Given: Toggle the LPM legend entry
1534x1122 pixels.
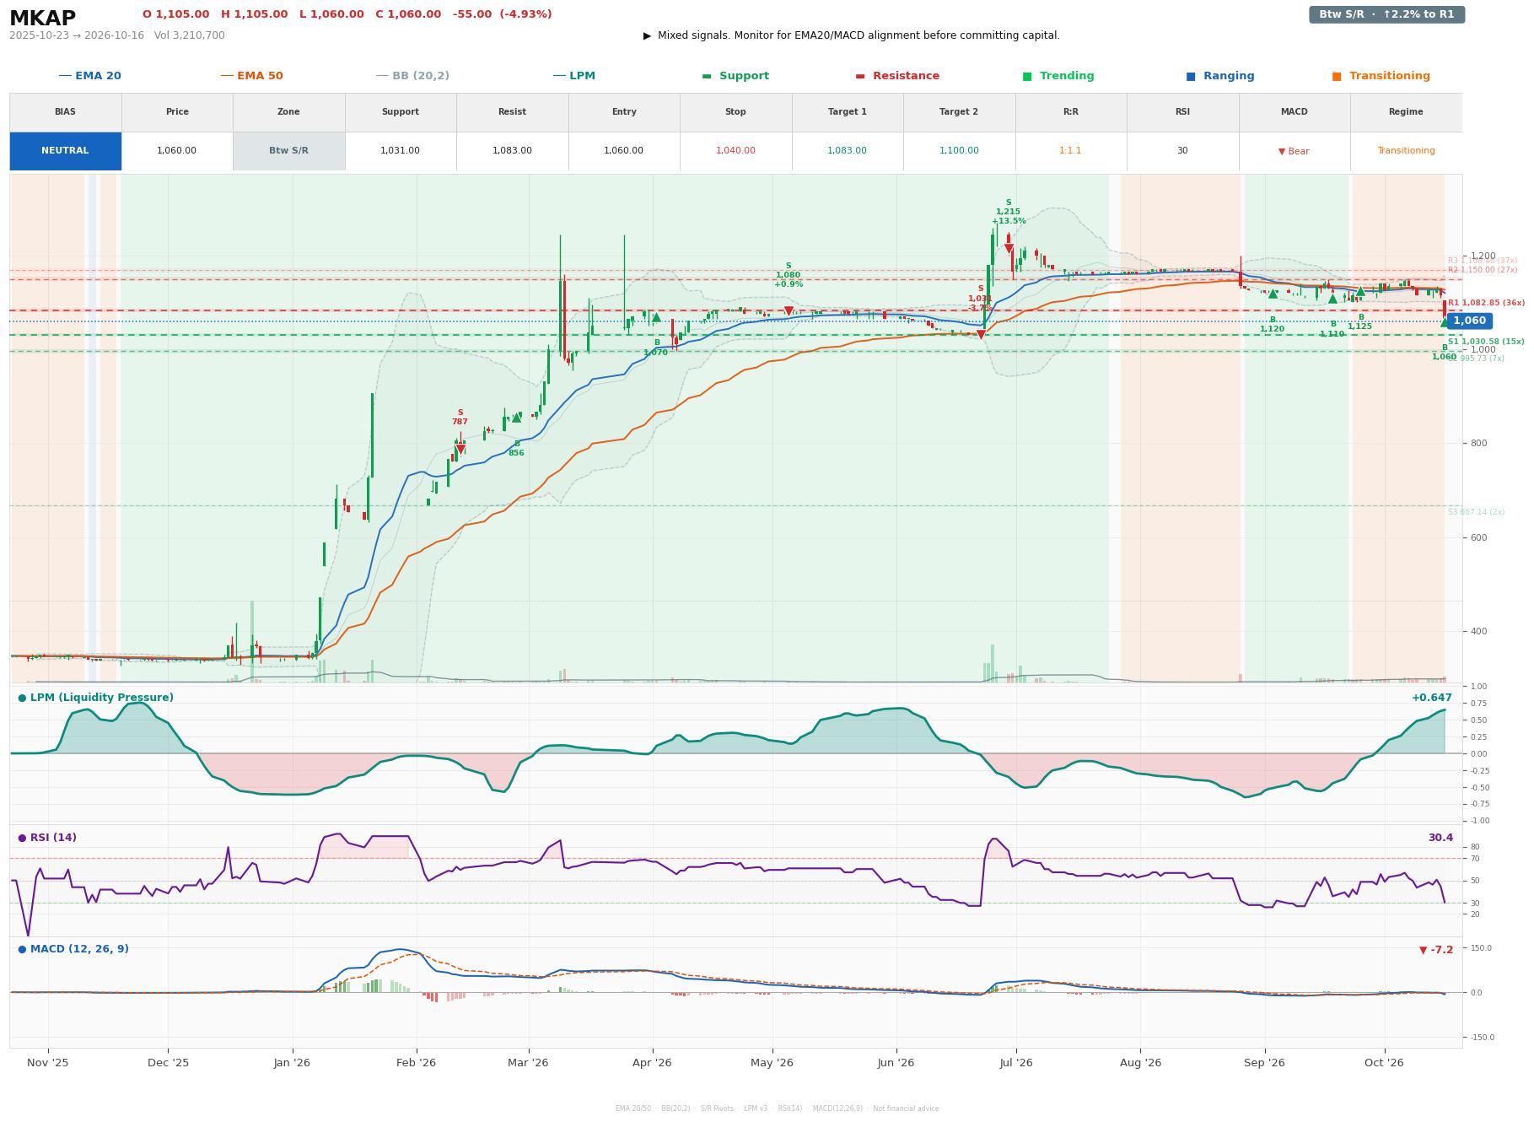Looking at the screenshot, I should point(573,76).
